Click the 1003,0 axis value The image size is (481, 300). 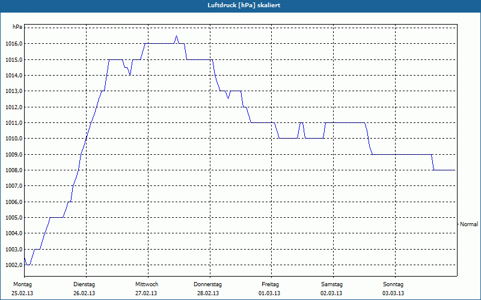(x=14, y=250)
